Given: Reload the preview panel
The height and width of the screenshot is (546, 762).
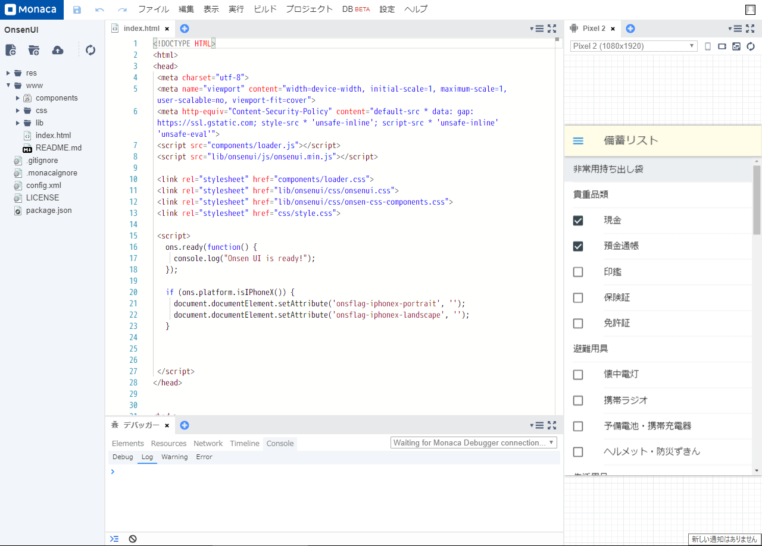Looking at the screenshot, I should pyautogui.click(x=751, y=46).
